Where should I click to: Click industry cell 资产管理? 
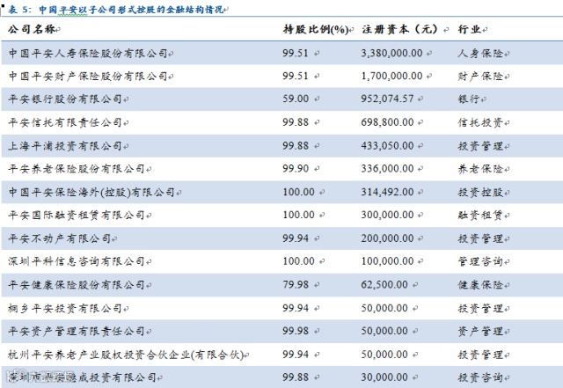pos(480,331)
